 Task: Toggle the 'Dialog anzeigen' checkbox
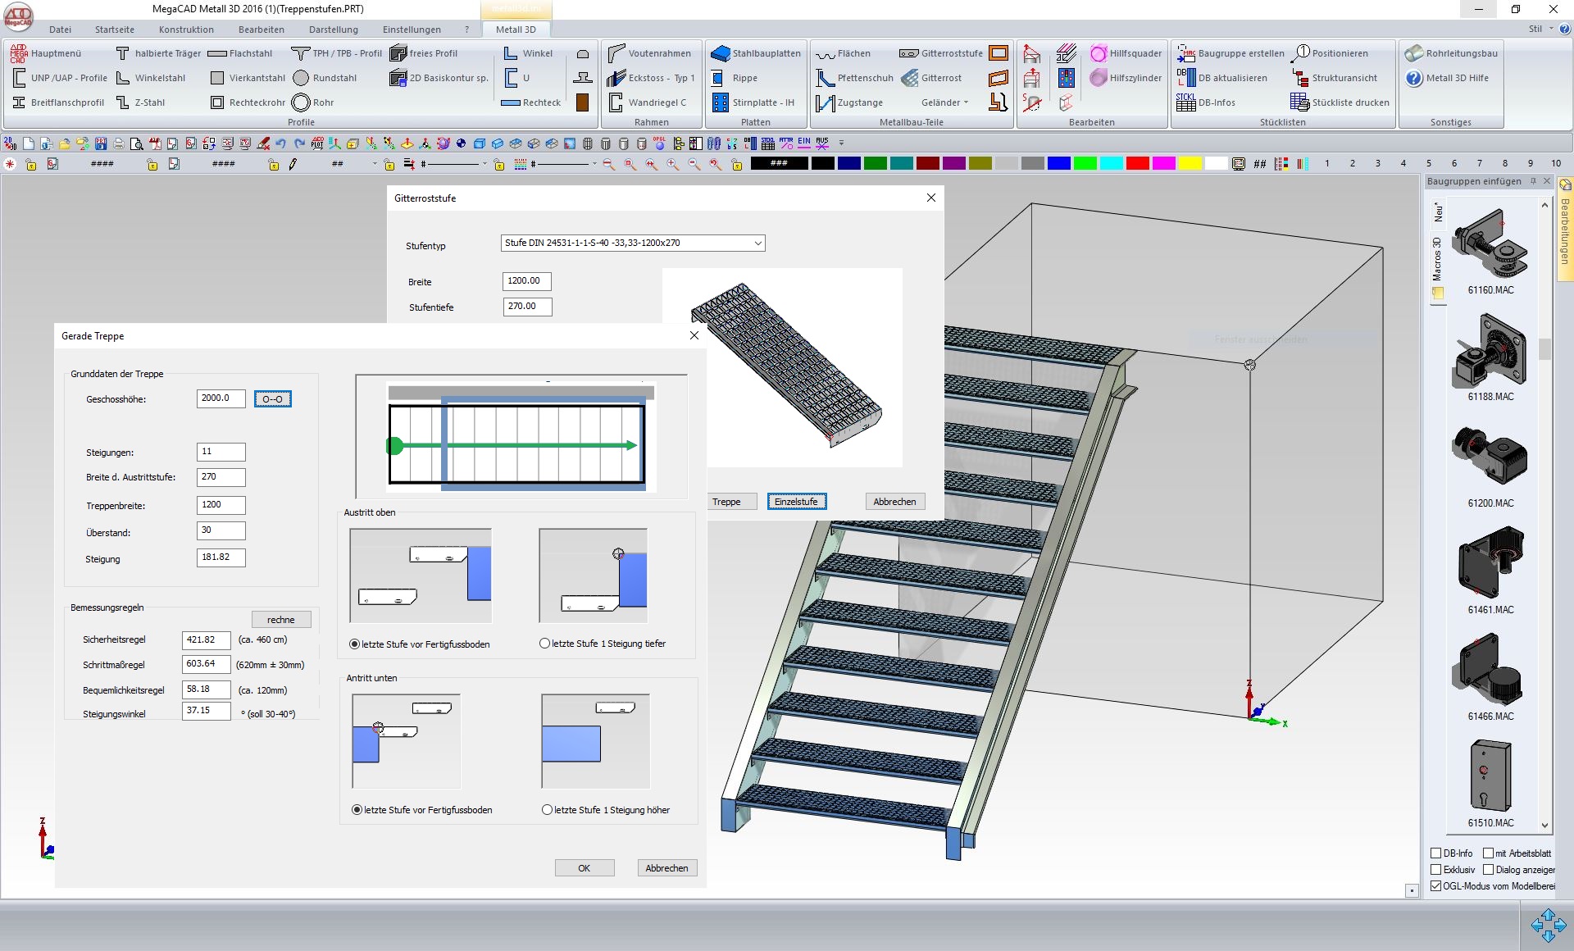(1489, 870)
